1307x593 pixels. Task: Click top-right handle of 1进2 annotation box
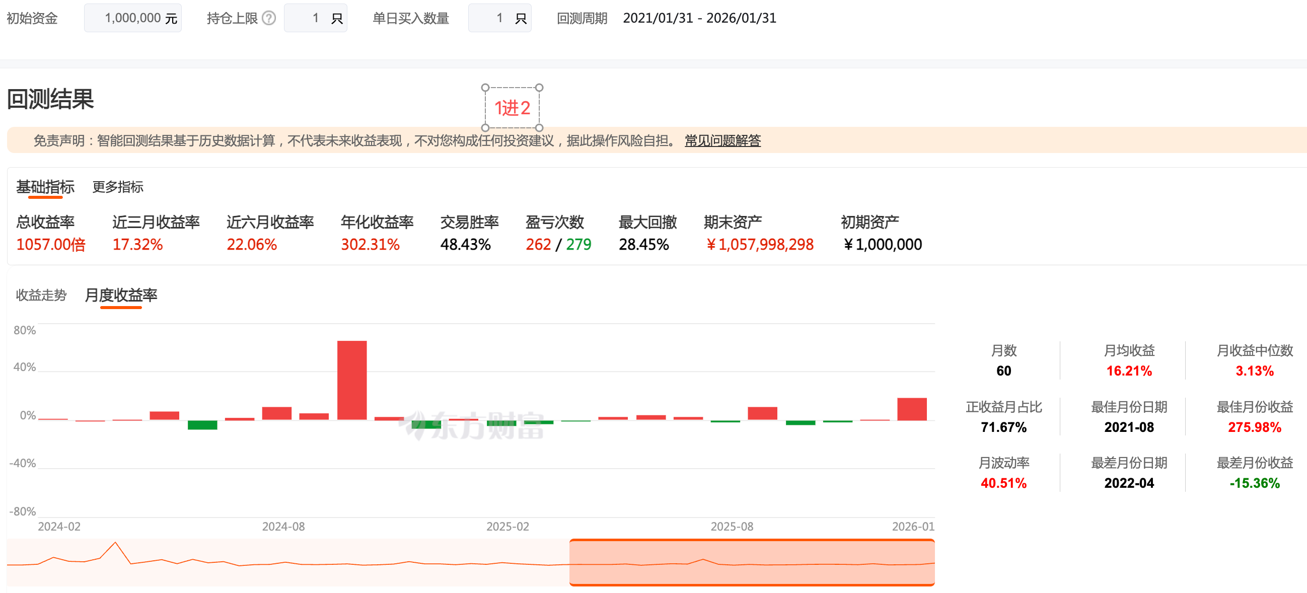(x=539, y=88)
